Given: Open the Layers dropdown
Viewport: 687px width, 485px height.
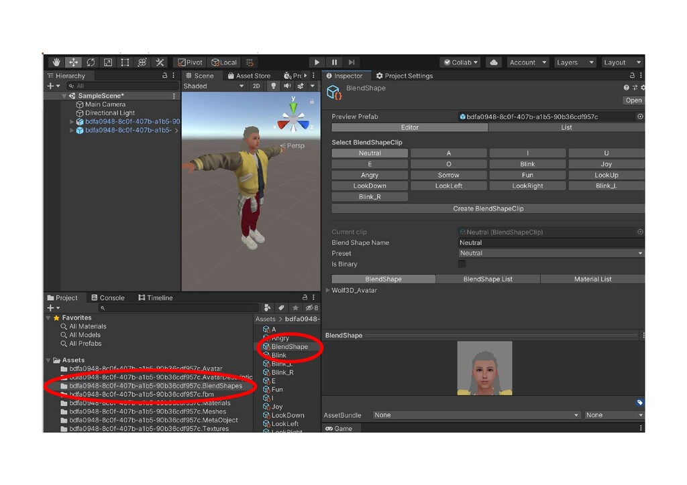Looking at the screenshot, I should click(x=575, y=62).
